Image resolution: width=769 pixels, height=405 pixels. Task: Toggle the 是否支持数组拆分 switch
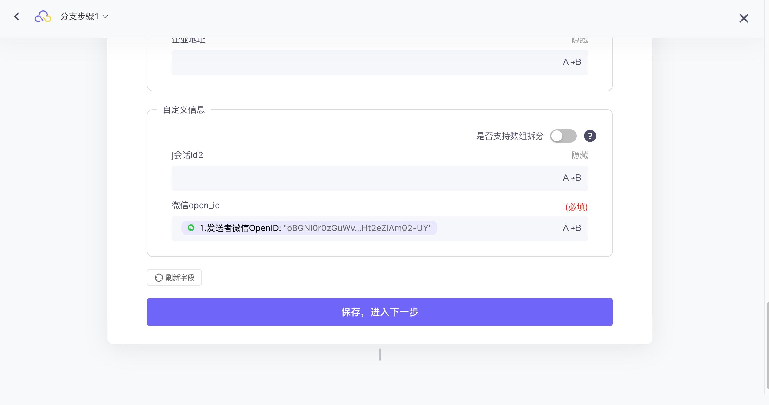pos(563,136)
